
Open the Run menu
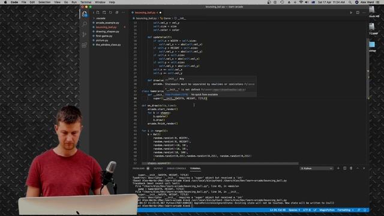(x=74, y=2)
